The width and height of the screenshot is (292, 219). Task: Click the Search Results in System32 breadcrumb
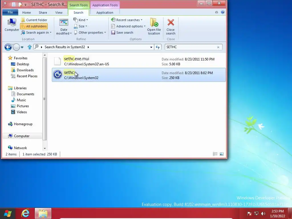click(x=65, y=47)
